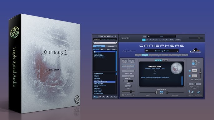Select Part 2 button
The image size is (214, 120).
[147, 40]
